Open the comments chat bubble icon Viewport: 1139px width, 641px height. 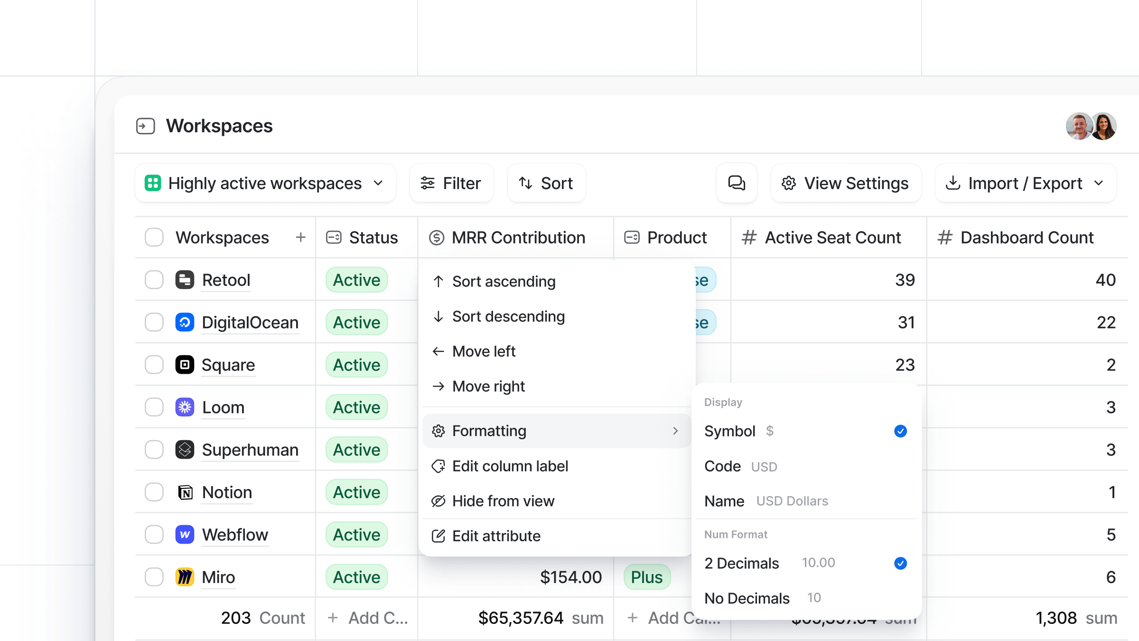(737, 183)
